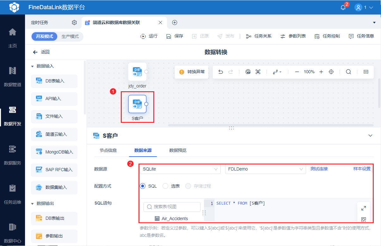Select the SQL configuration radio
This screenshot has width=381, height=246.
pos(143,186)
